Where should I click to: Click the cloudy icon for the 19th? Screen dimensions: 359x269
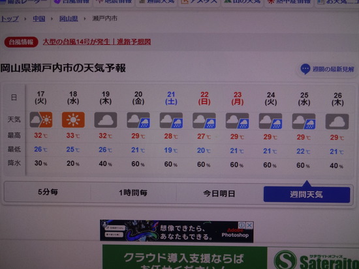[106, 120]
